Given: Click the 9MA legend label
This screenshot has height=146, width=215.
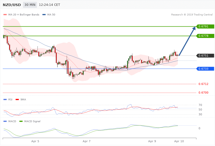Looking at the screenshot, I should click(23, 99).
